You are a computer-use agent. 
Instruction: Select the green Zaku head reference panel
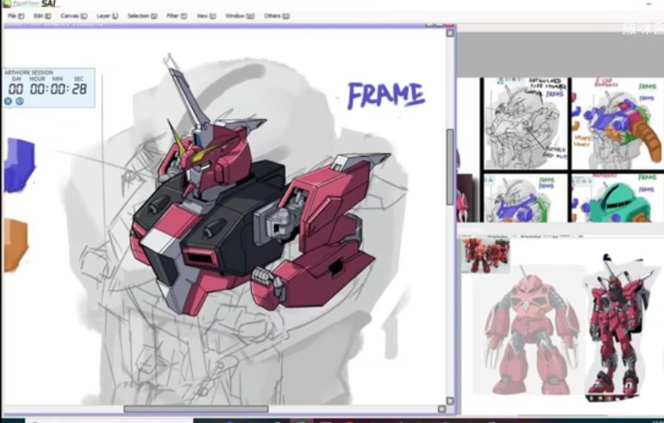pos(617,197)
